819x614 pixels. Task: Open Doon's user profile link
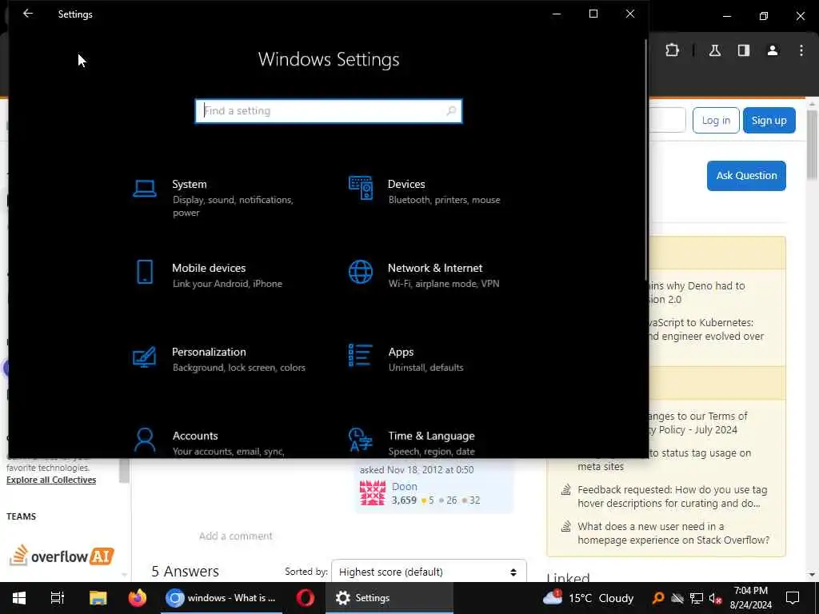click(x=404, y=486)
